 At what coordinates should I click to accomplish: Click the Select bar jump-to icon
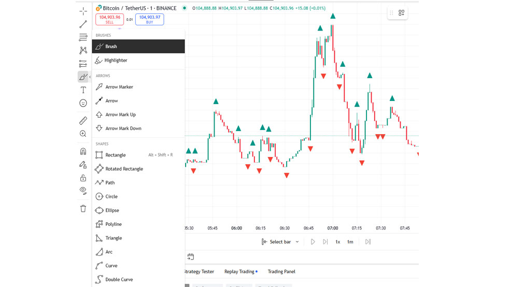(x=264, y=242)
